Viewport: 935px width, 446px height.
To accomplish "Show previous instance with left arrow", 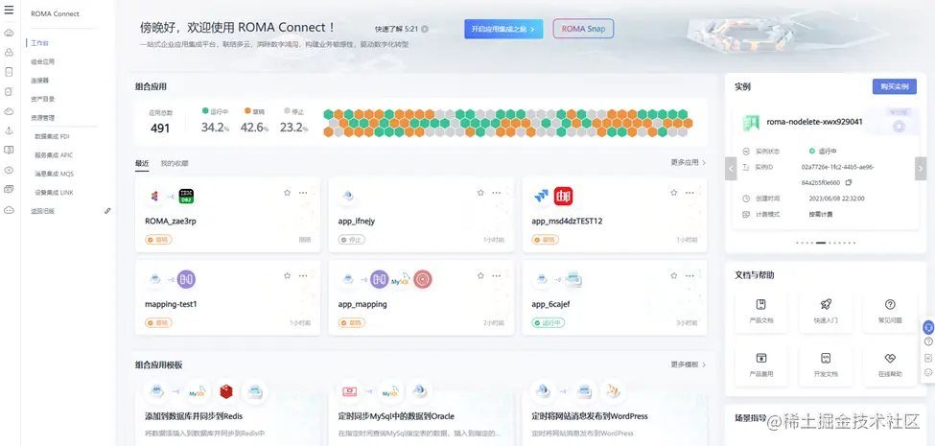I will 731,169.
